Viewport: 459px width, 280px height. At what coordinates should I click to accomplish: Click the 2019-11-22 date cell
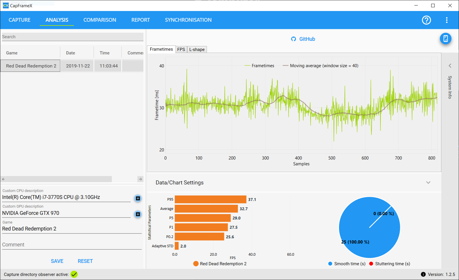pyautogui.click(x=78, y=66)
